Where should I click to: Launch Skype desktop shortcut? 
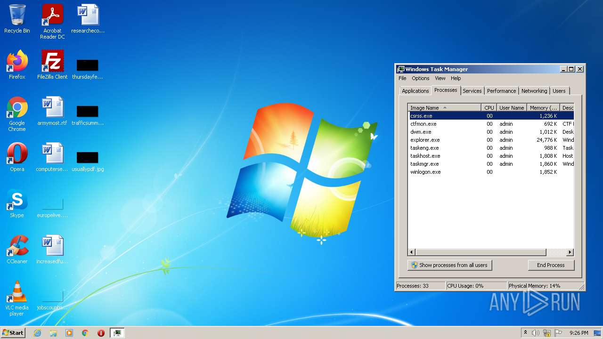[17, 203]
